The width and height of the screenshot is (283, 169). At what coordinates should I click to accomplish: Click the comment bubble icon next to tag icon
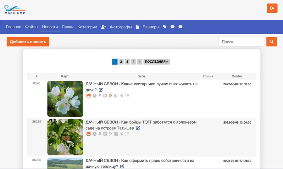(x=173, y=27)
